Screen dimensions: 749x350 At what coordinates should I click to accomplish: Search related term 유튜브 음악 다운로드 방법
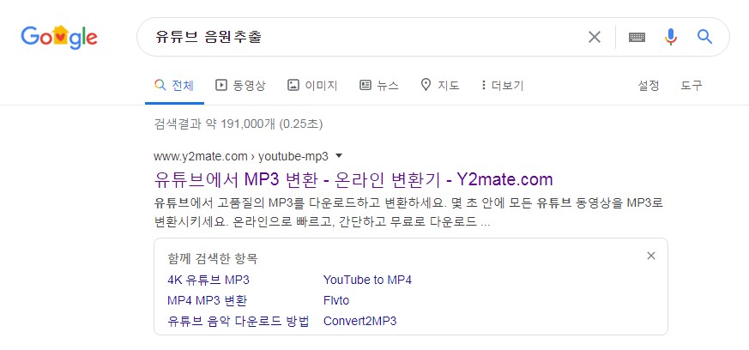point(239,321)
